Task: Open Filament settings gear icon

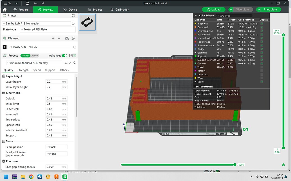Action: pos(73,38)
